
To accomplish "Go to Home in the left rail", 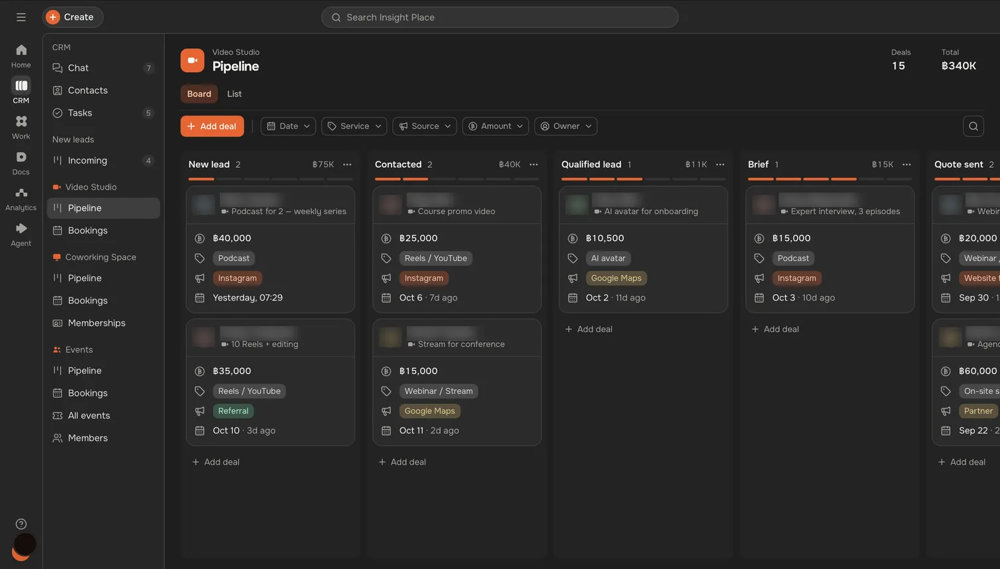I will [21, 56].
